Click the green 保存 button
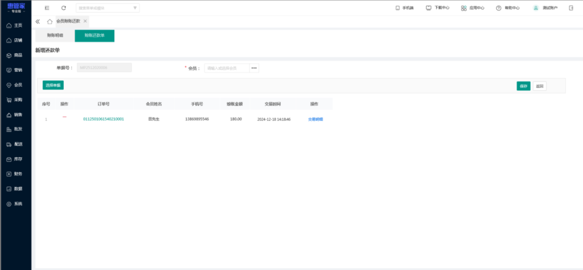 (x=523, y=86)
